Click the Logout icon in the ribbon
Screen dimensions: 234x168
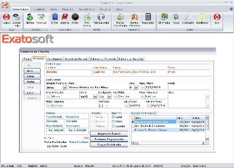[x=7, y=17]
